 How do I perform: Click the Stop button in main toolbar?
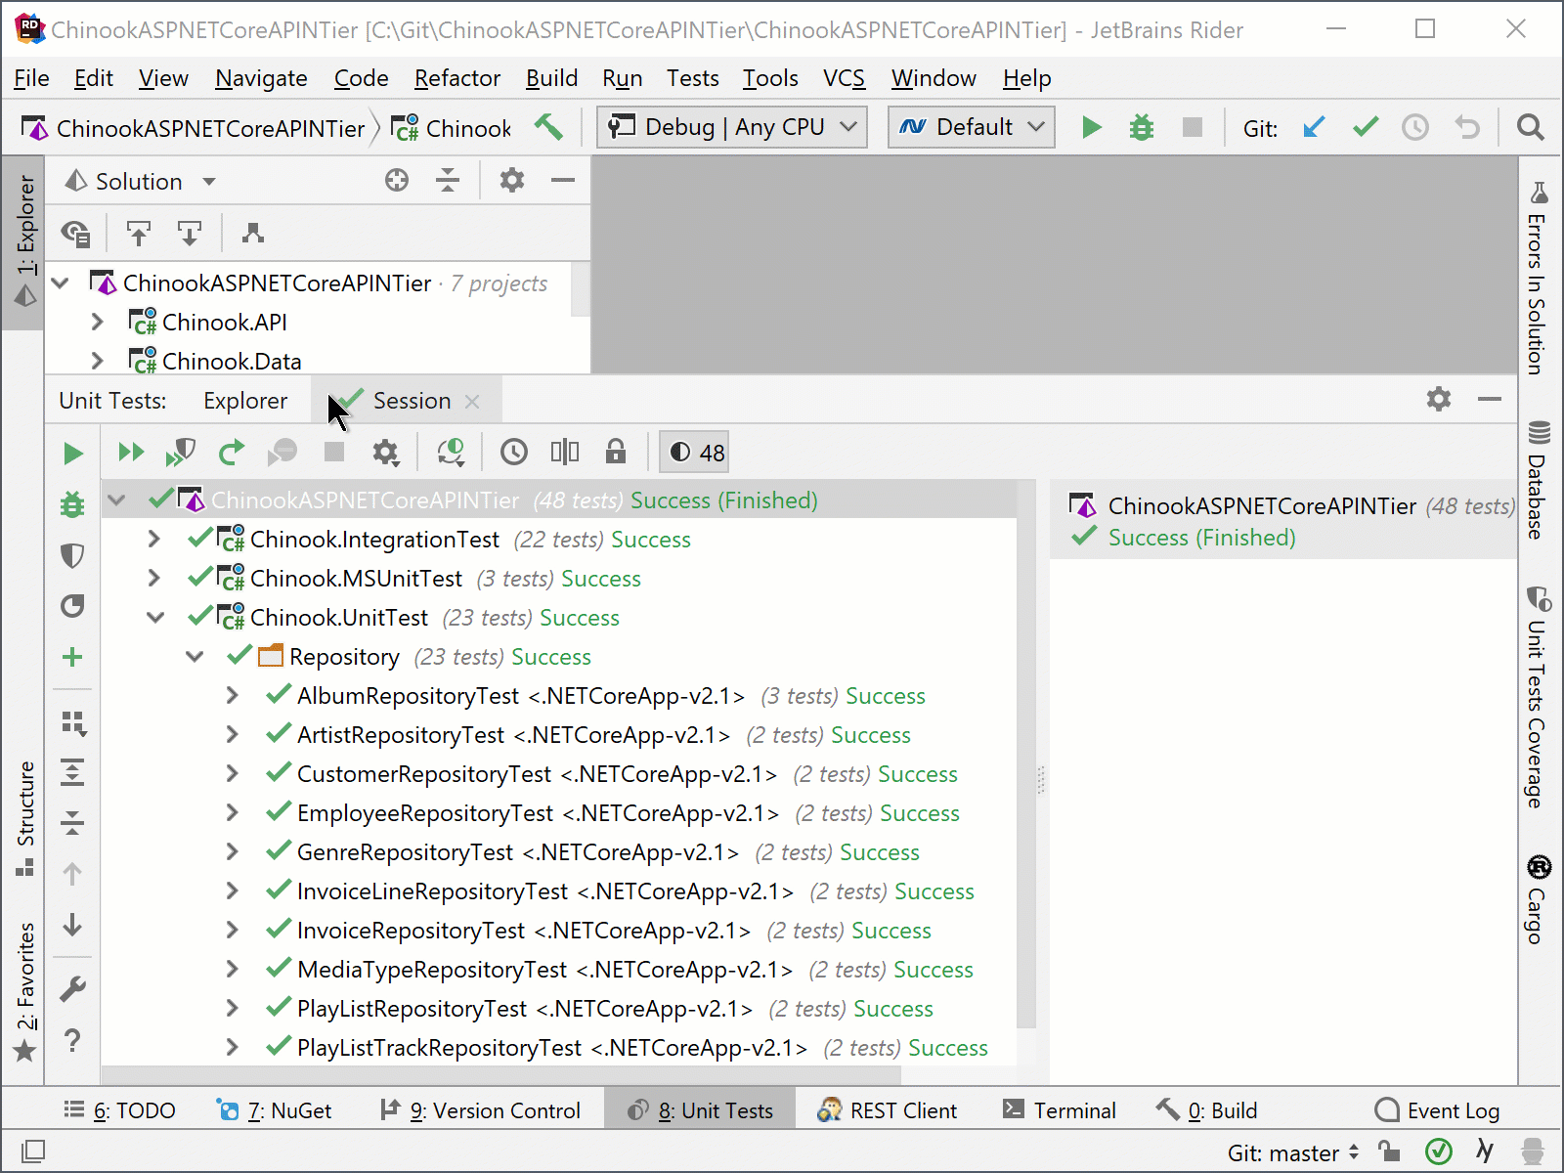1192,127
